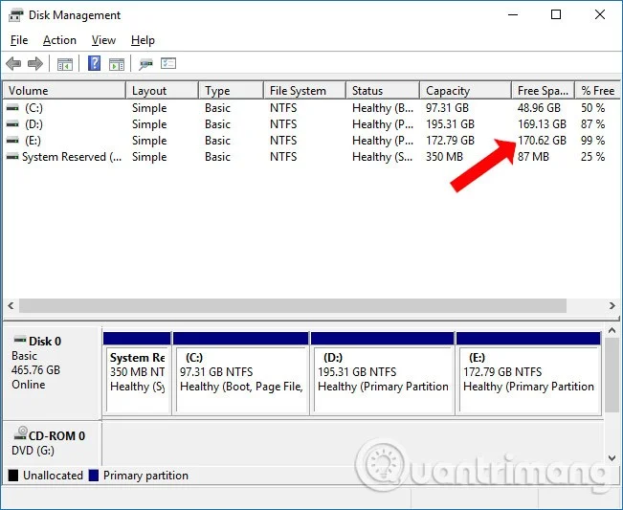623x510 pixels.
Task: Click the vertical scrollbar down arrow in disk pane
Action: (612, 458)
